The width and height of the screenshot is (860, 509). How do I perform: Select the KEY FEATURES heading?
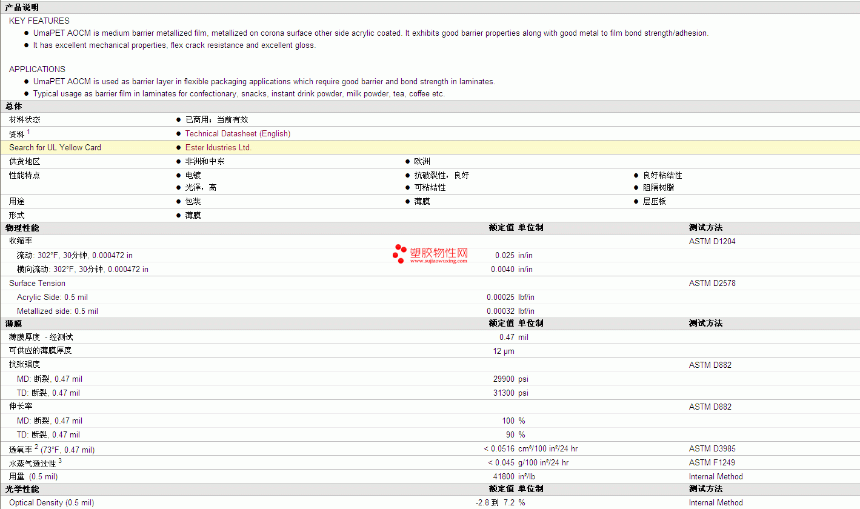point(39,21)
